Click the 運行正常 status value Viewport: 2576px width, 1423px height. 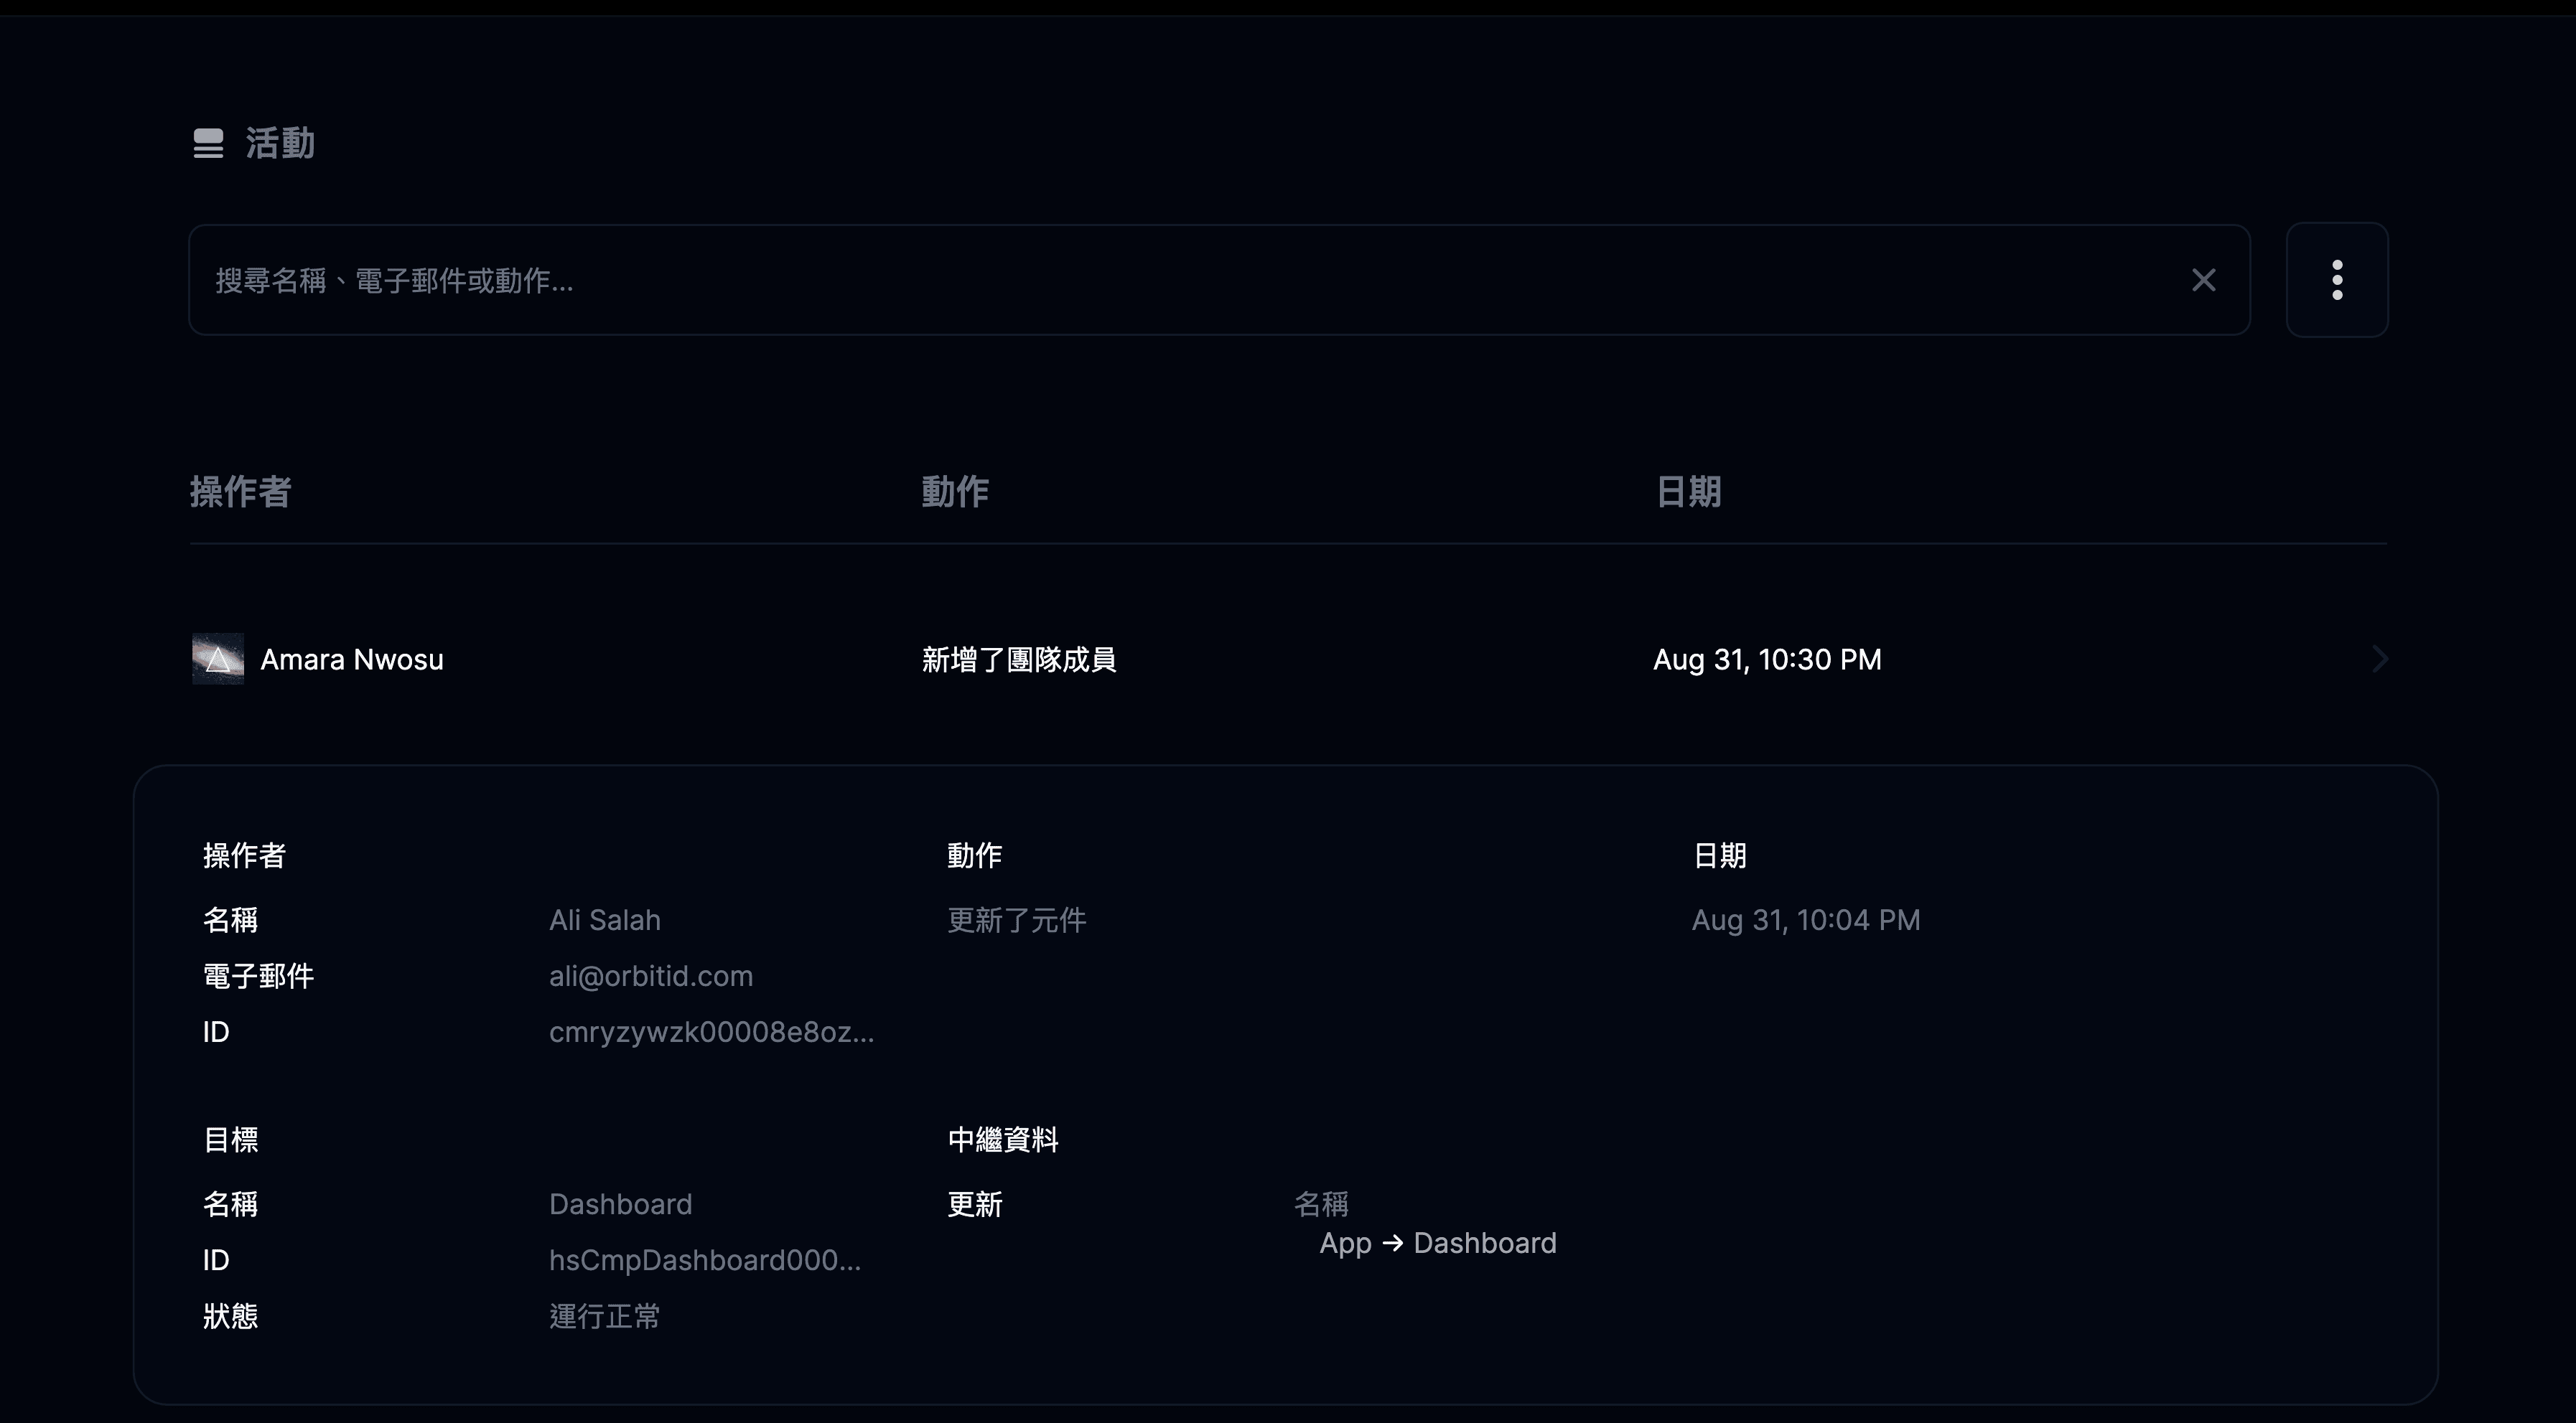pyautogui.click(x=604, y=1316)
